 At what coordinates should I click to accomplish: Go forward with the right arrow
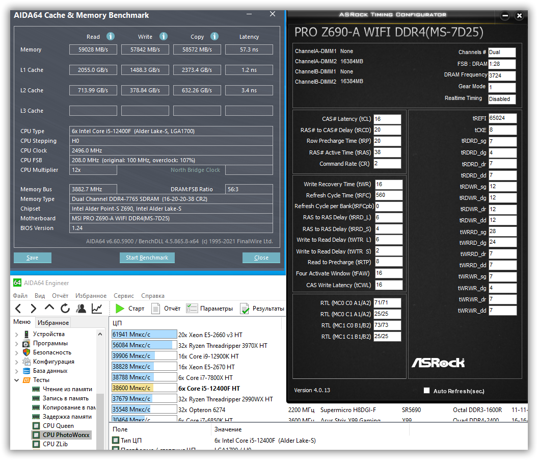coord(33,309)
